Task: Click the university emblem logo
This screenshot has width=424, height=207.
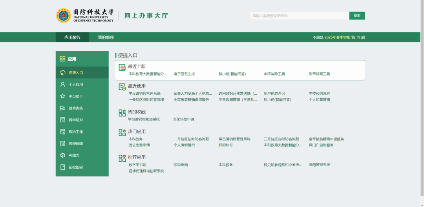Action: 63,15
